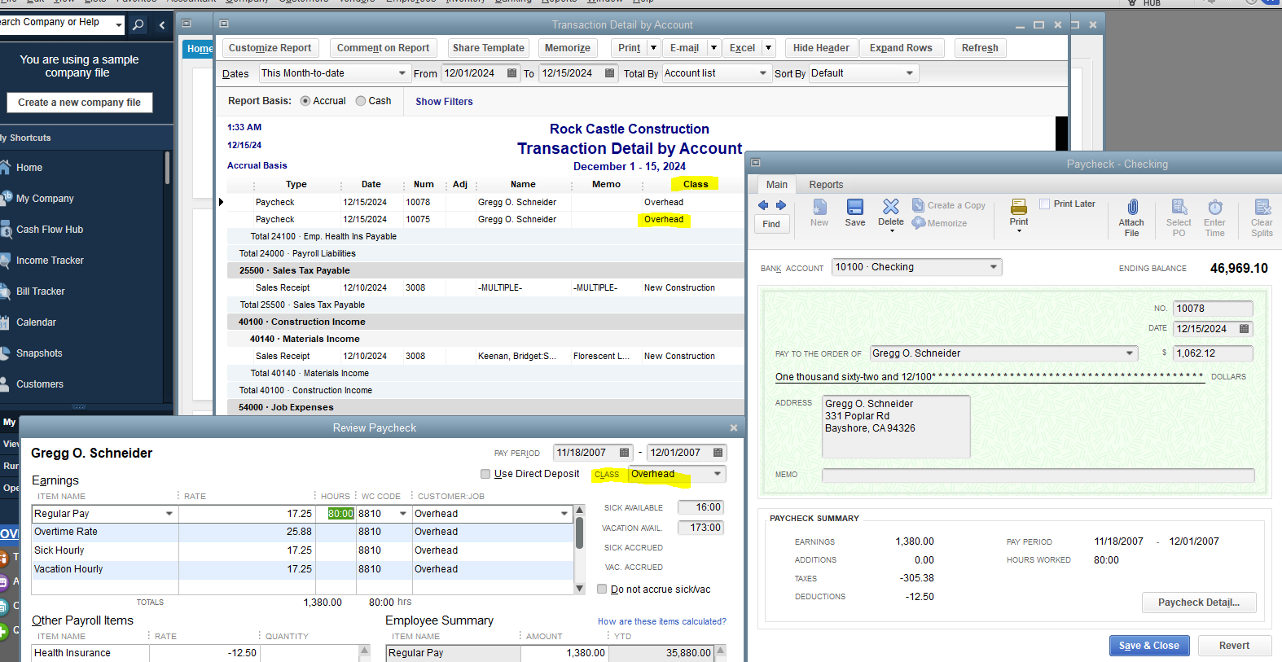
Task: Check the Do not accrue sick/vac box
Action: pyautogui.click(x=602, y=590)
